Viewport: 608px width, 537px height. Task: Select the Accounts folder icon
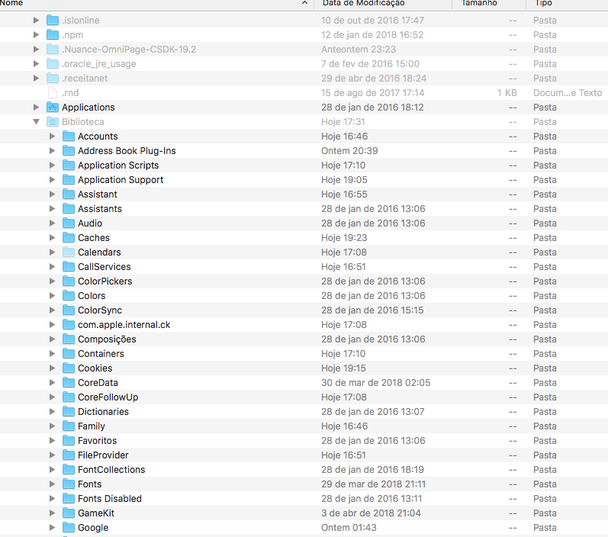69,136
